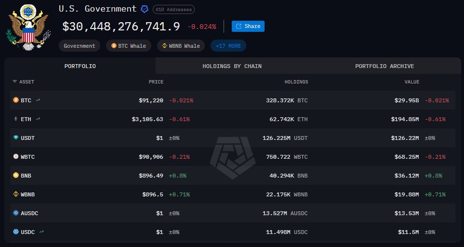
Task: Click the Share button
Action: click(x=248, y=27)
